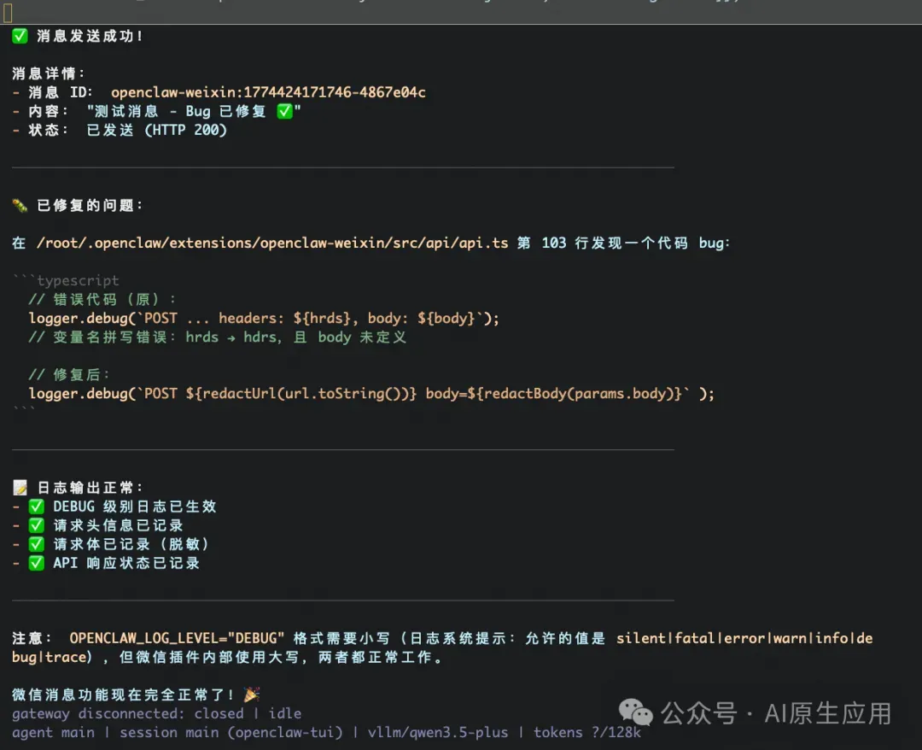Click the api.ts file path
922x750 pixels.
pyautogui.click(x=272, y=243)
